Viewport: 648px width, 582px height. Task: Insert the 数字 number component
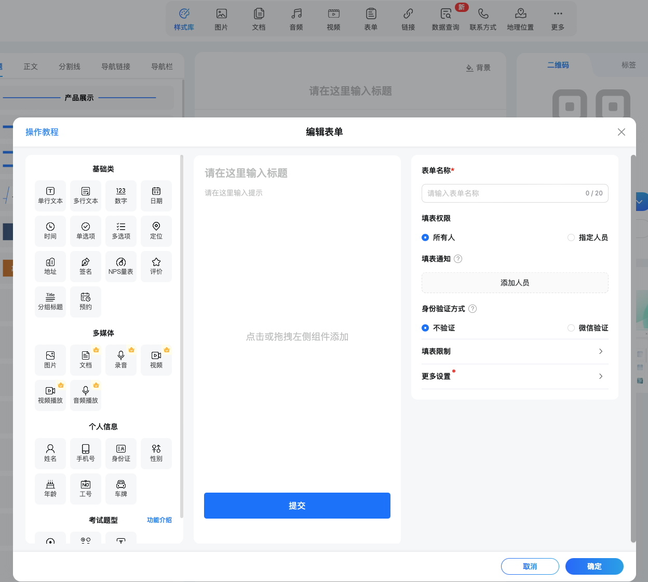[121, 196]
